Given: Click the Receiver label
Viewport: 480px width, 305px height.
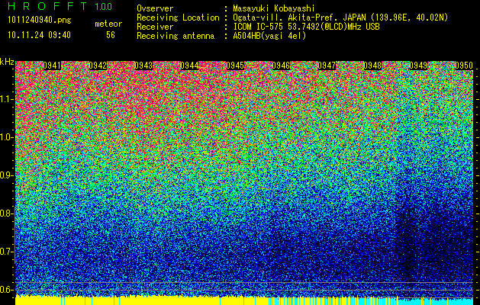Looking at the screenshot, I should (155, 27).
